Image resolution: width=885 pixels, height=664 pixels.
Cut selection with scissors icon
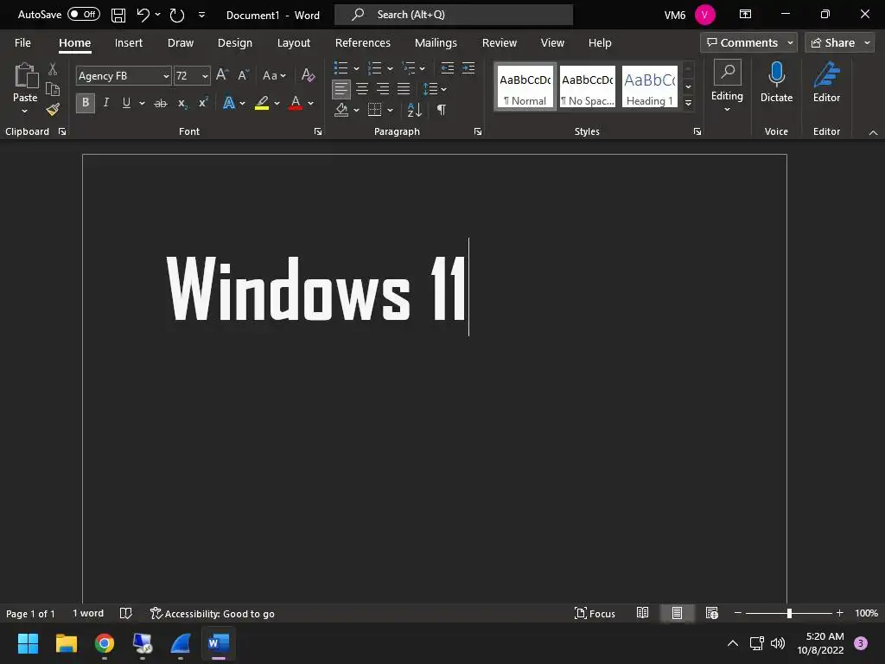(53, 69)
